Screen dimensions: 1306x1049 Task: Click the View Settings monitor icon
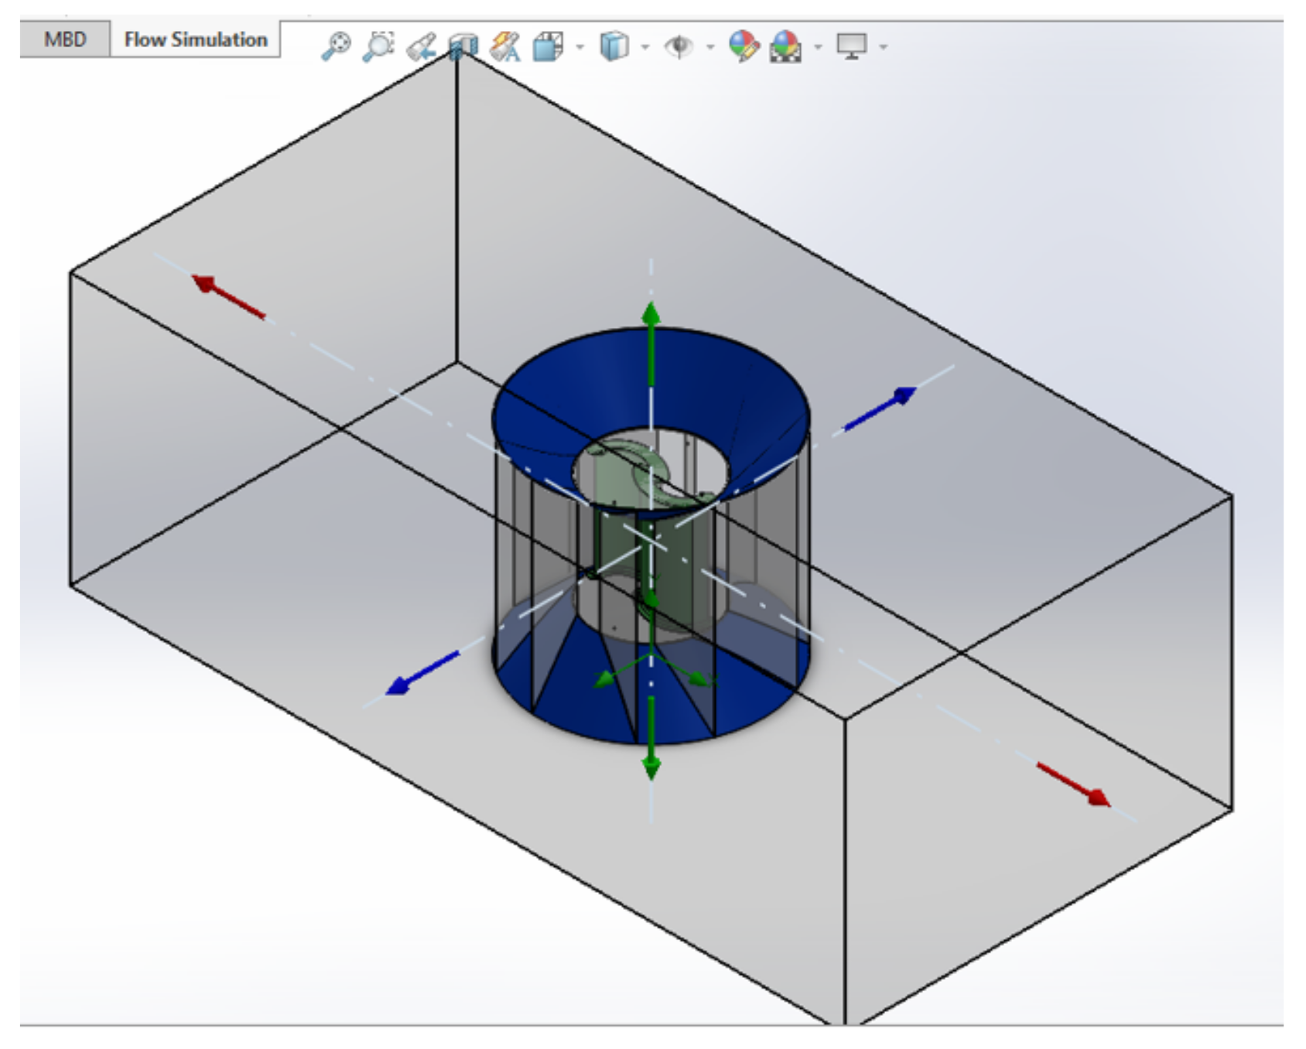[x=851, y=46]
